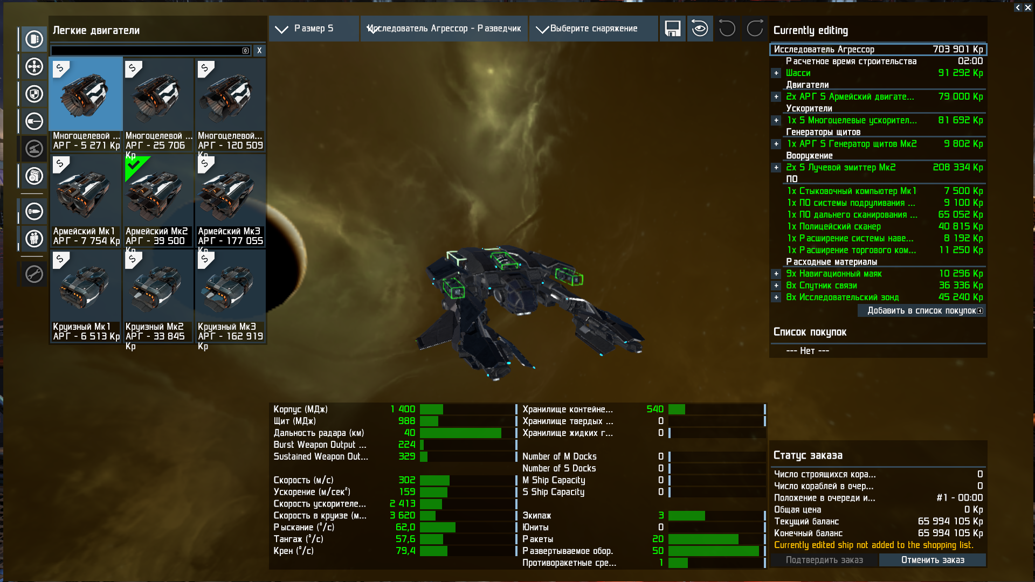The image size is (1035, 582).
Task: Expand the АРГ S Генератор щитов Mk2 row
Action: (776, 144)
